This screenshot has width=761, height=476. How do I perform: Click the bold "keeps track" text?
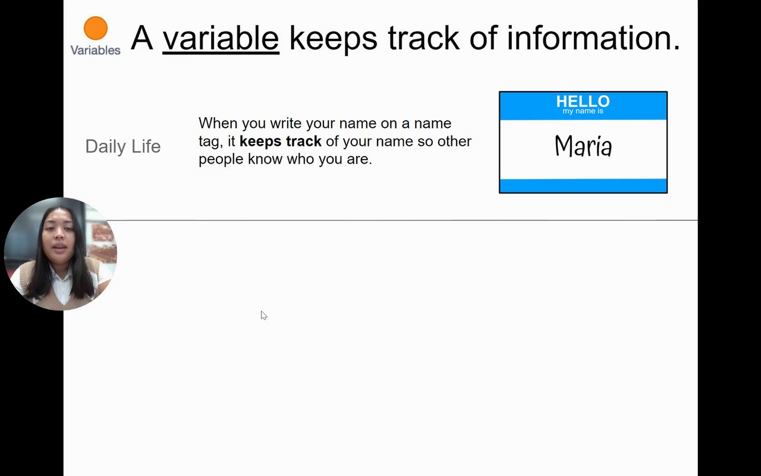(280, 142)
